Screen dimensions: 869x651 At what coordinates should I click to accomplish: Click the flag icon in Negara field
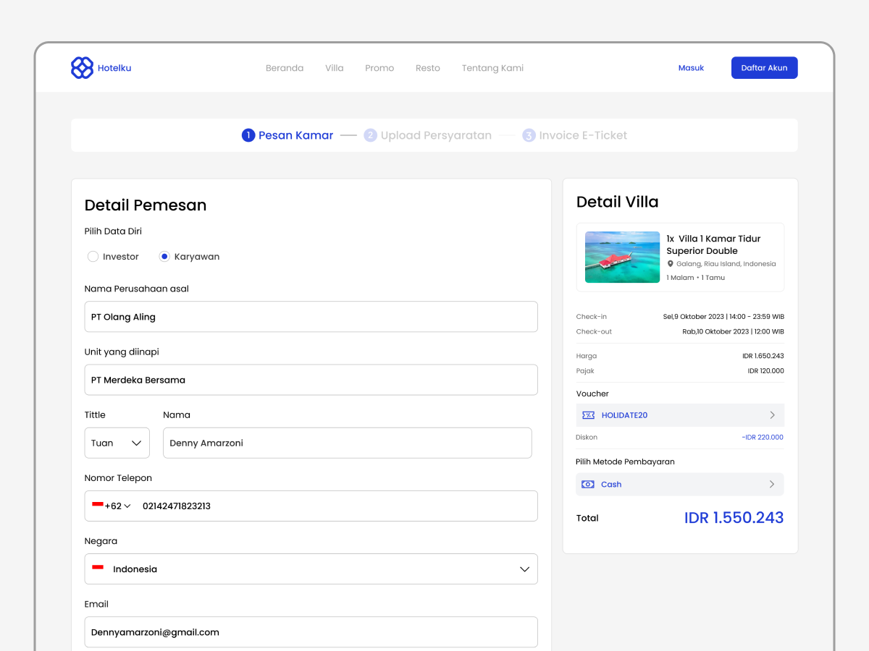coord(99,569)
